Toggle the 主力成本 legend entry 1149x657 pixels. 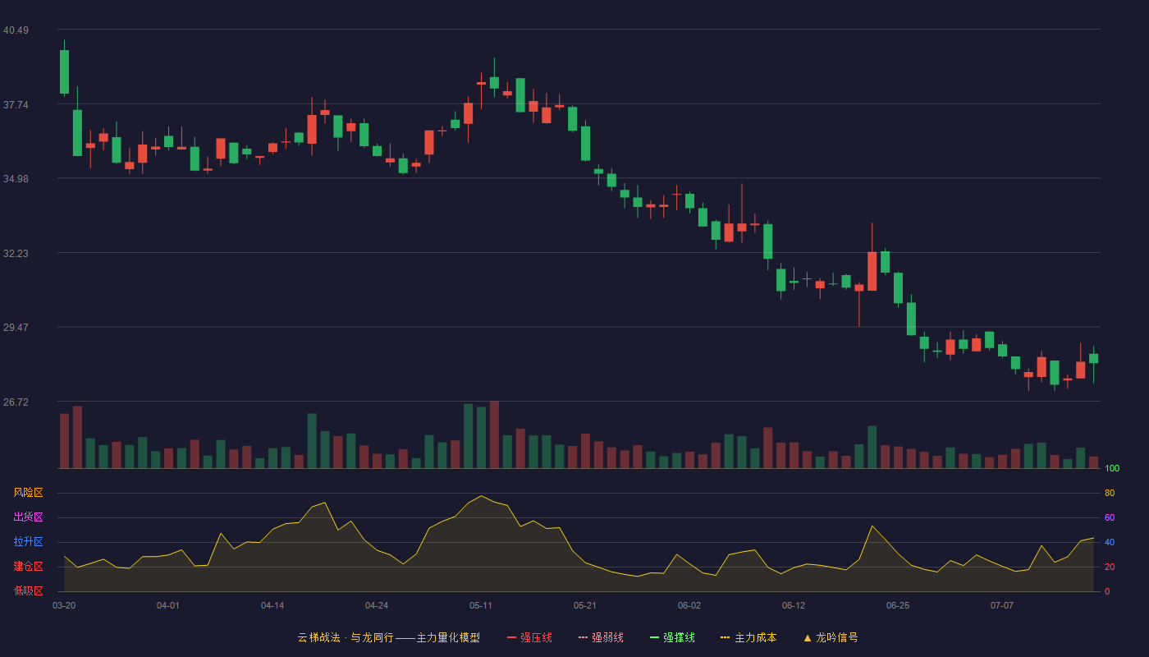tap(748, 637)
